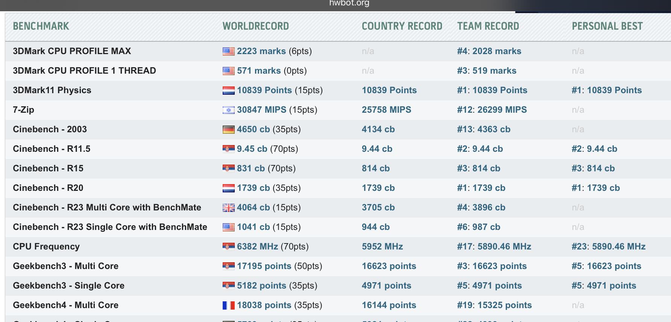Click Netherlands flag beside 1739 cb world record

pyautogui.click(x=228, y=188)
